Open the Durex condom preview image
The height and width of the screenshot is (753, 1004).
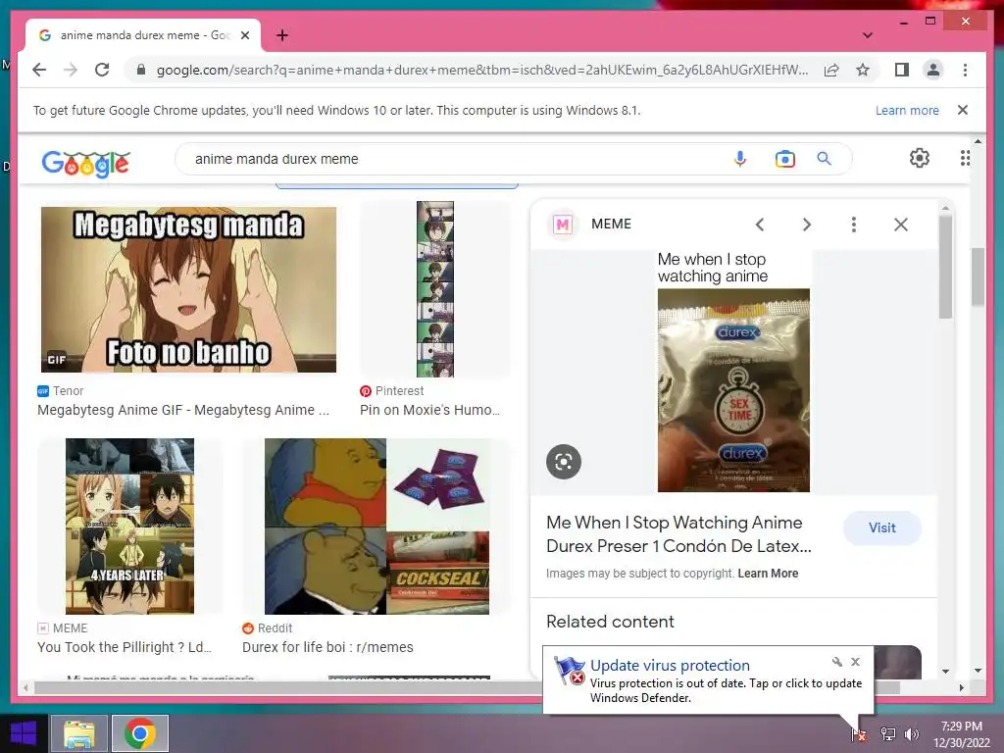point(733,372)
